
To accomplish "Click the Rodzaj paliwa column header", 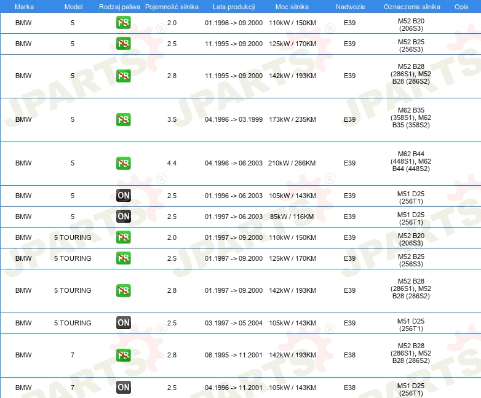I will (119, 7).
